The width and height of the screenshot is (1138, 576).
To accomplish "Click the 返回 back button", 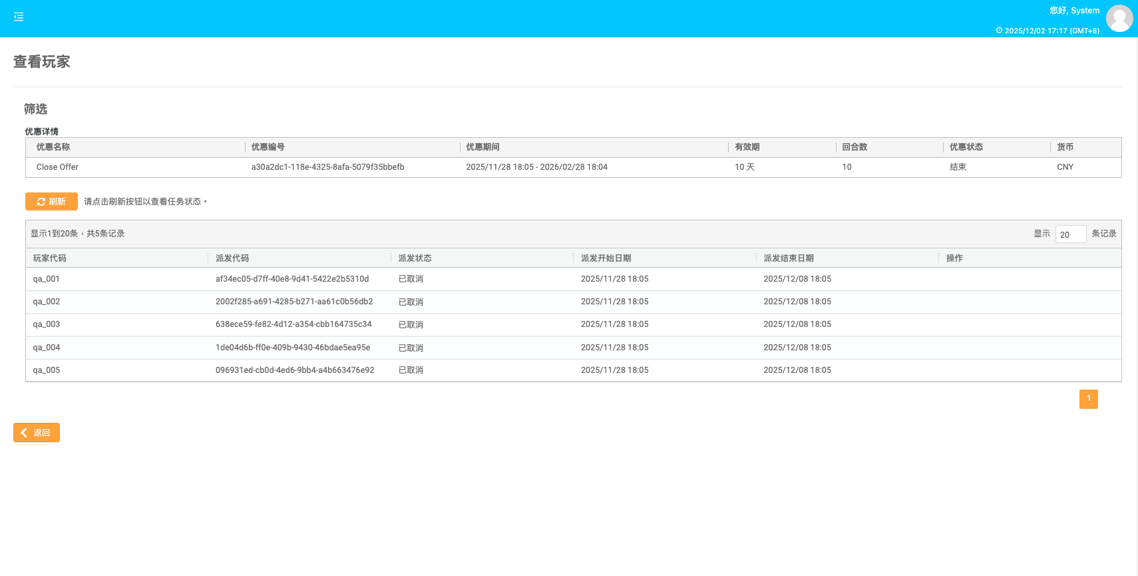I will 37,433.
